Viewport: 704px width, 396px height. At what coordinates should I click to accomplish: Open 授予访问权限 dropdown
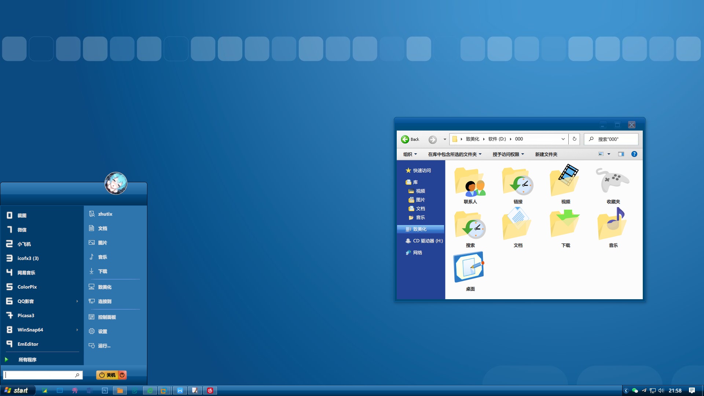pyautogui.click(x=508, y=154)
